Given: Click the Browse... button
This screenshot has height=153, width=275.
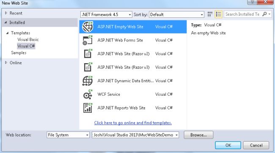Looking at the screenshot, I should pos(198,135).
